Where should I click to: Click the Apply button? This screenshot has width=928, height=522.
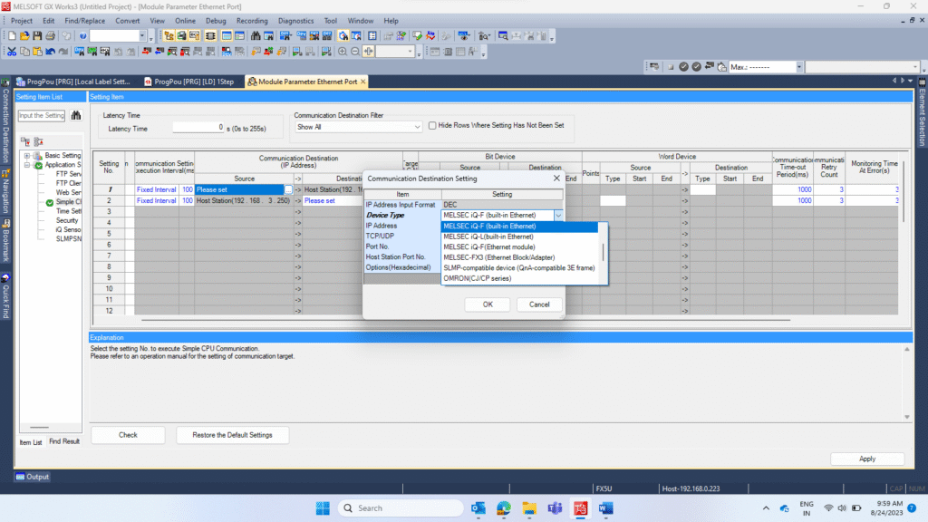[867, 459]
